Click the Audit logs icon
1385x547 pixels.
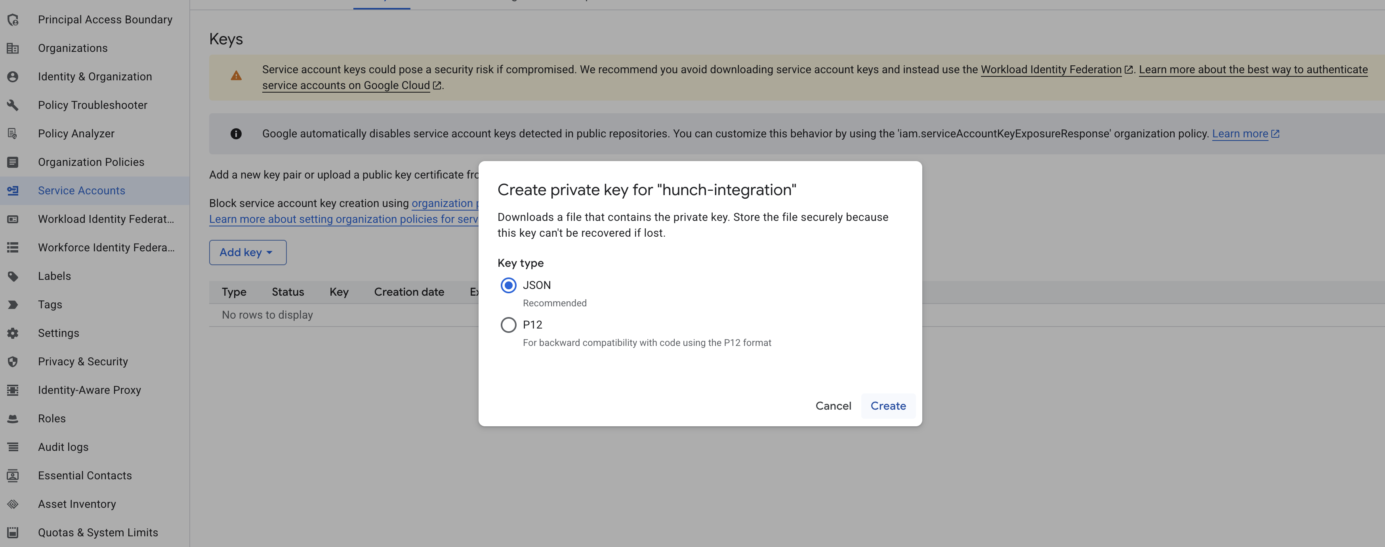[12, 446]
